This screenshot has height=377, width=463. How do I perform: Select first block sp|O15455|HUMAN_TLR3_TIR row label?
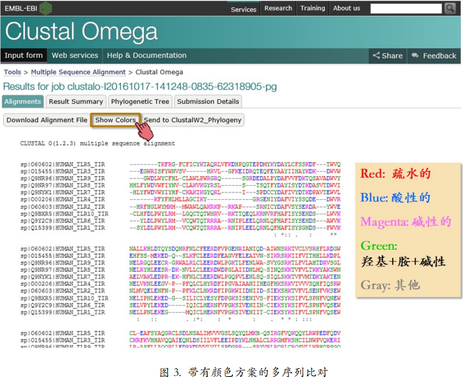[x=63, y=171]
